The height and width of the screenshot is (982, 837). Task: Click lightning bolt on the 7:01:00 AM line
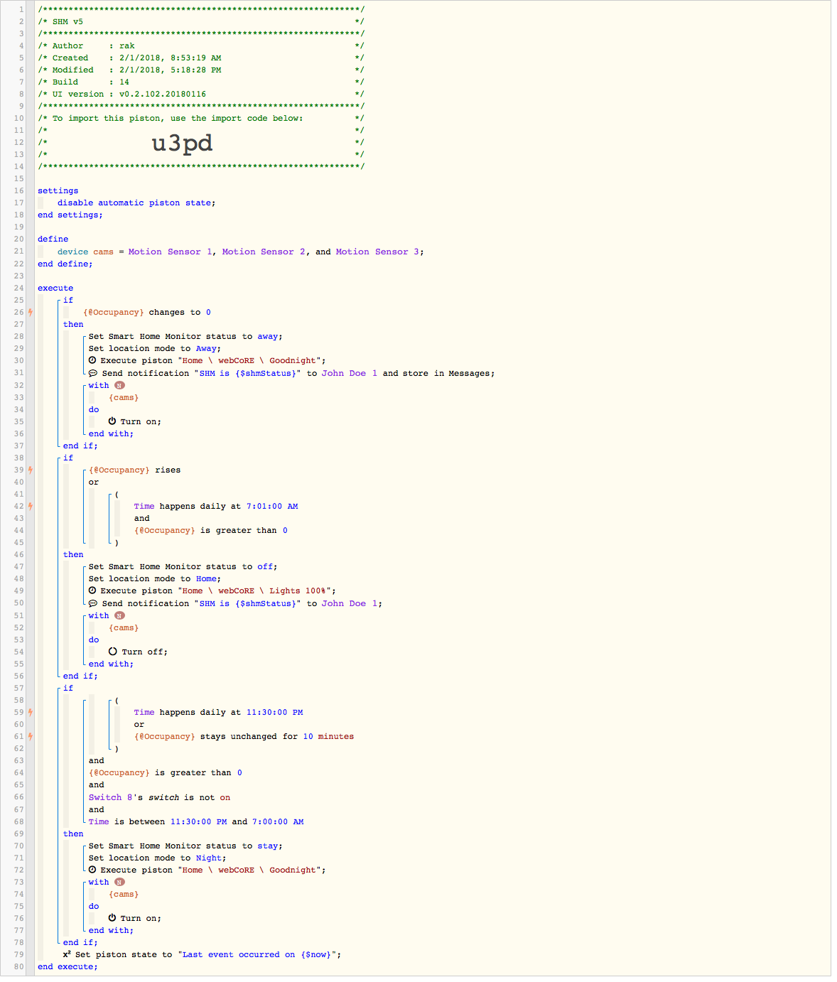[31, 506]
